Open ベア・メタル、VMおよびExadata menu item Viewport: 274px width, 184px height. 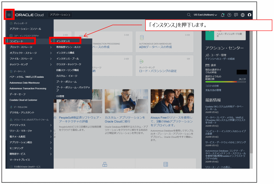click(27, 77)
